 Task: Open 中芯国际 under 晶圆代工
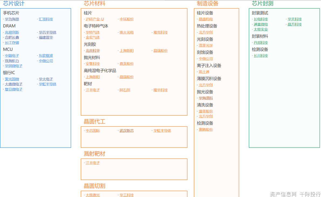pos(93,131)
